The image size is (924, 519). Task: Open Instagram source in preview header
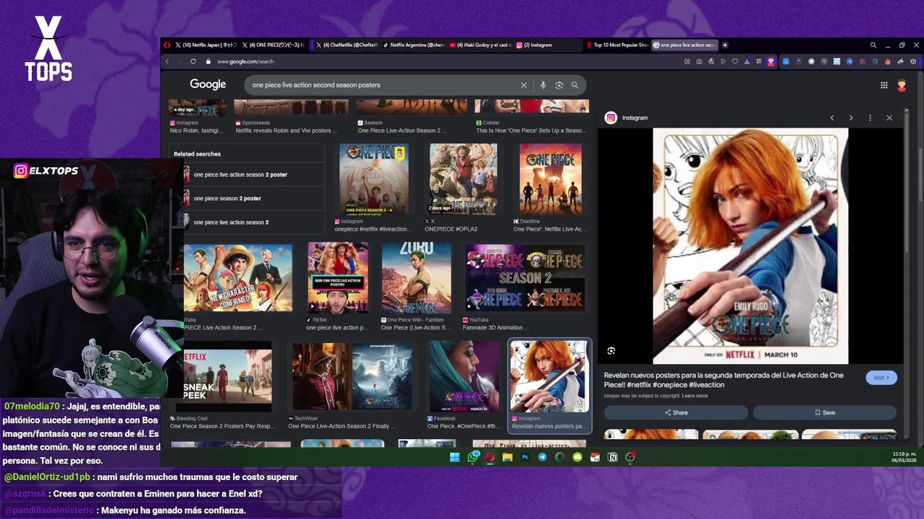[x=627, y=117]
